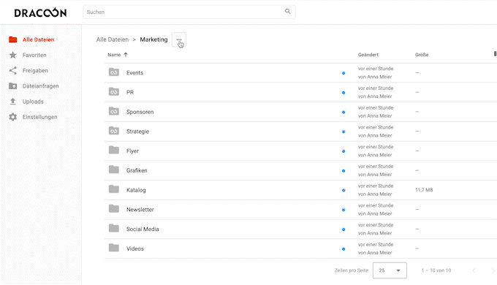Click the search magnifier icon
The height and width of the screenshot is (285, 497).
click(x=287, y=12)
